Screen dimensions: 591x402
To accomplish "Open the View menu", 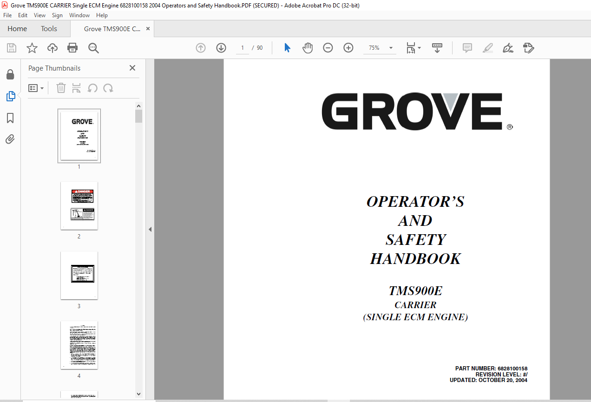I will (x=40, y=15).
